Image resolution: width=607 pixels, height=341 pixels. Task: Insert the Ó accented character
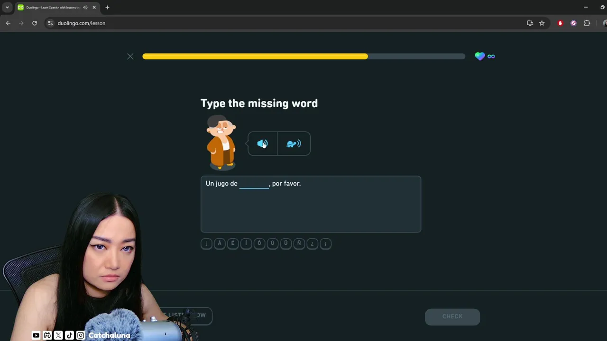click(x=259, y=243)
